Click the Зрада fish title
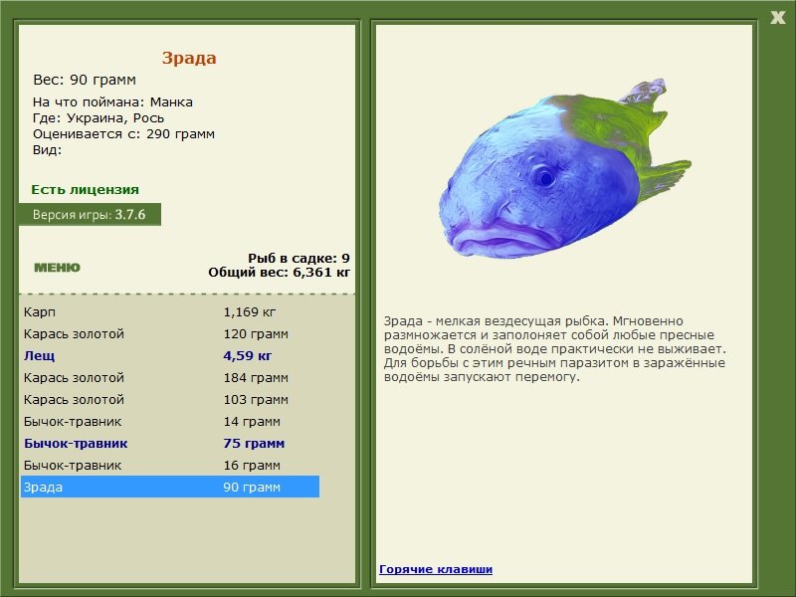The image size is (796, 597). pyautogui.click(x=189, y=58)
